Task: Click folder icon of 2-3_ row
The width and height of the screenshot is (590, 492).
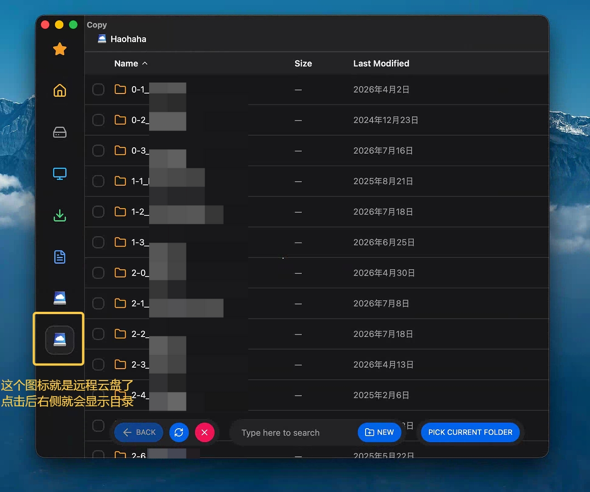Action: 120,365
